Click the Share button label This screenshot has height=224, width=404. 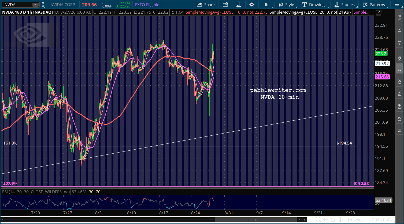[209, 5]
